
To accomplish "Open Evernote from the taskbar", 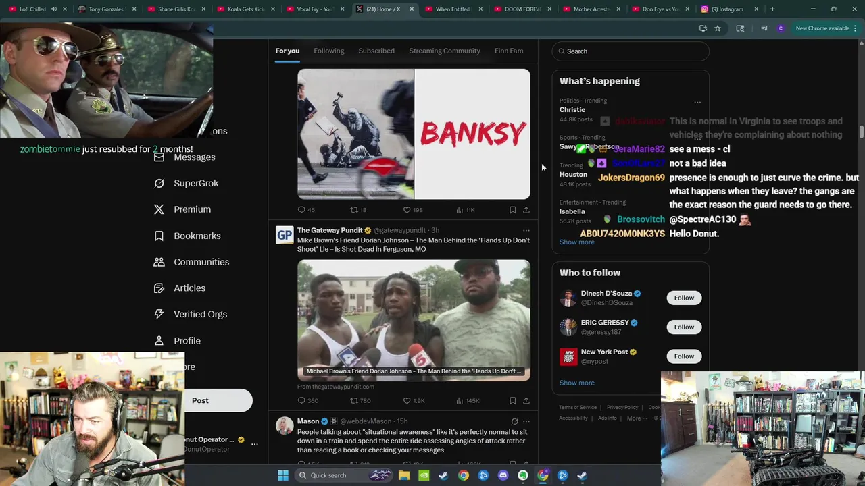I will point(523,475).
